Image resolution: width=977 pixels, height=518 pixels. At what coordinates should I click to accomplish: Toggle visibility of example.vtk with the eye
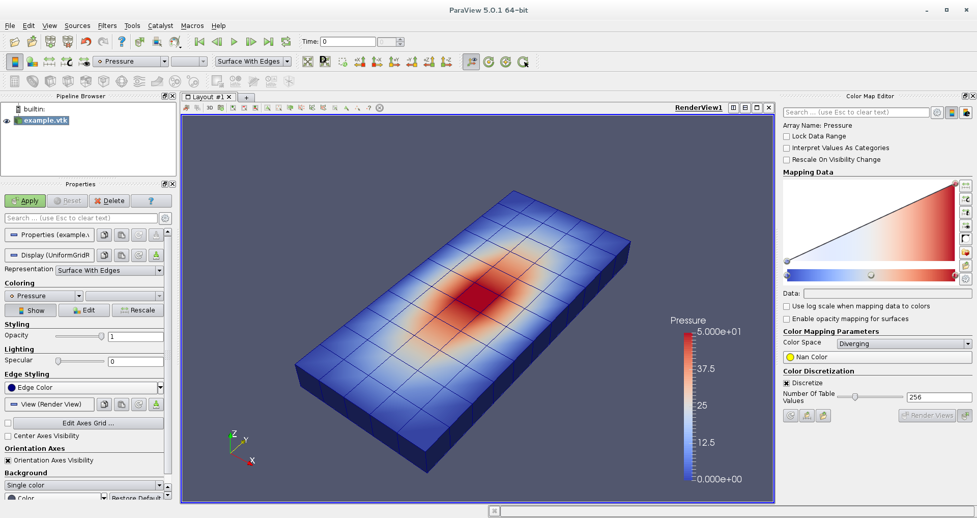click(7, 121)
